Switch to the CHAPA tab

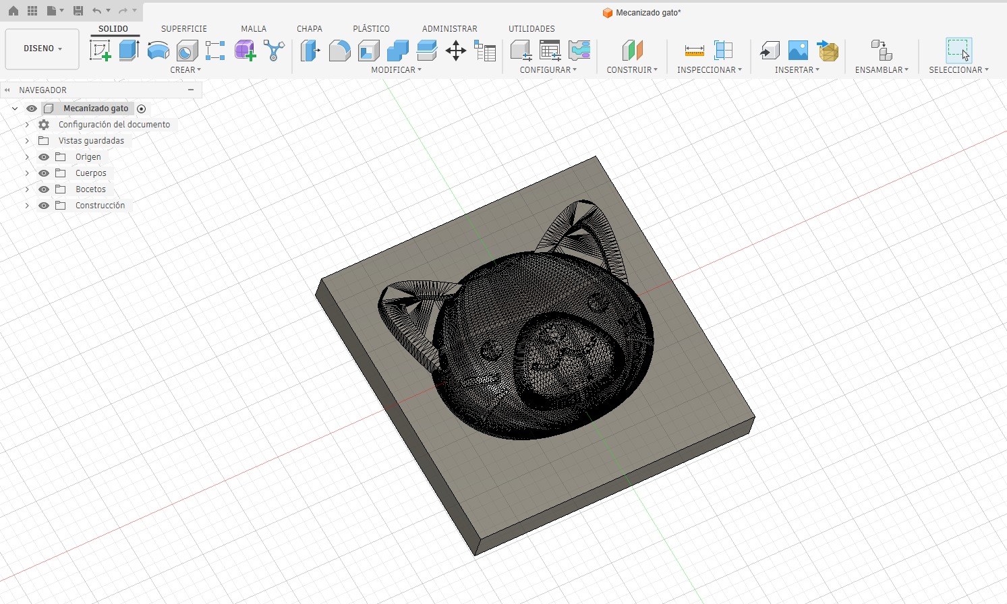pos(310,29)
